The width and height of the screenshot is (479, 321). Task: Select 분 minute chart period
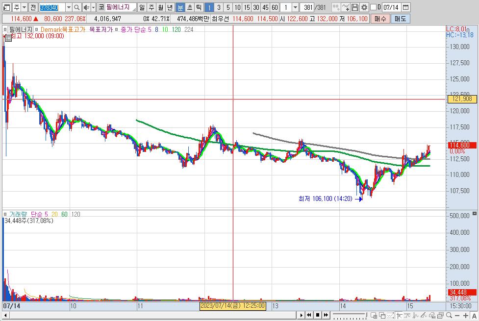point(180,7)
